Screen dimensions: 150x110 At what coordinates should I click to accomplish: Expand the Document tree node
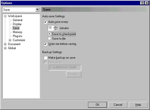tap(5, 44)
